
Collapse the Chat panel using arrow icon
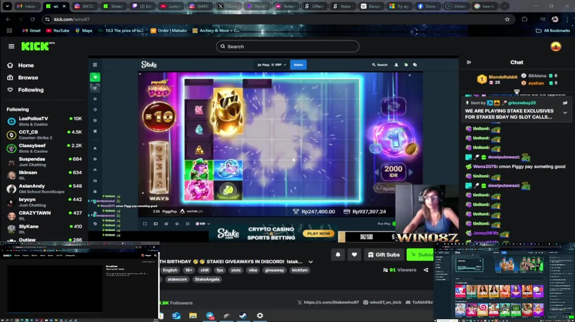[469, 62]
